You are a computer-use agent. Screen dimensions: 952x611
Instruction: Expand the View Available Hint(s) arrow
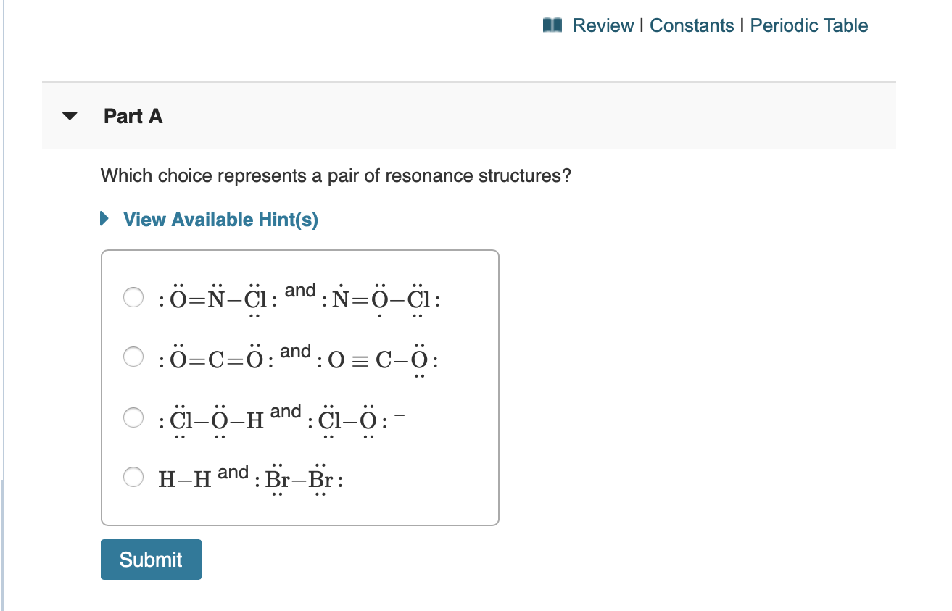click(x=105, y=219)
